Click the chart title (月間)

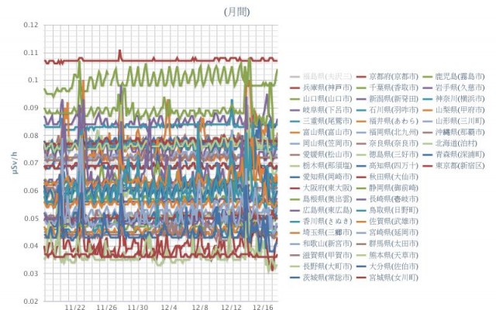(237, 12)
